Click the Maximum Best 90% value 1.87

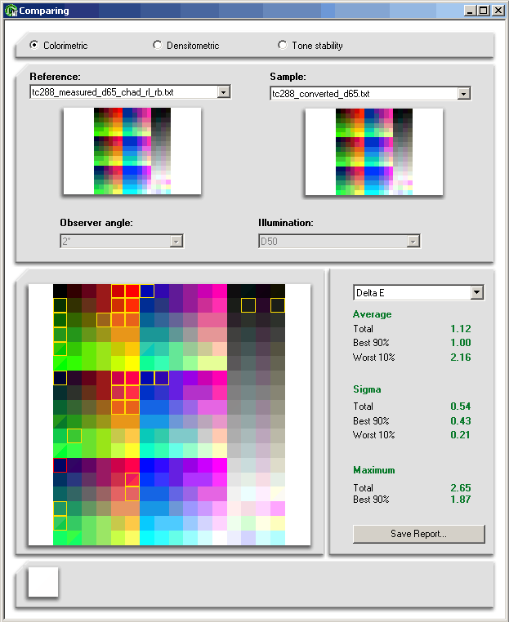(x=461, y=500)
